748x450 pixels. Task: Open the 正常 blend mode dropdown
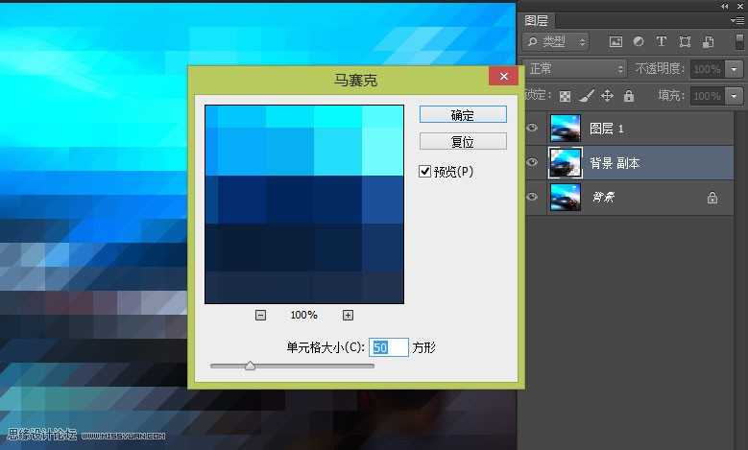[x=575, y=69]
